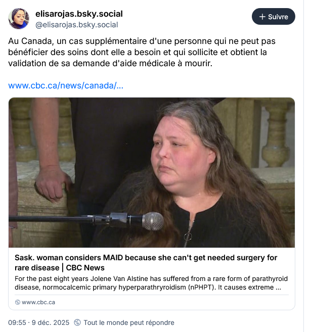Click the globe icon beside www.cbc.ca
Image resolution: width=313 pixels, height=332 pixels.
[18, 302]
